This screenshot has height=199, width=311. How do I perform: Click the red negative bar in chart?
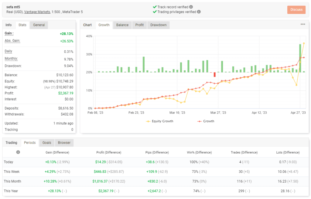215,75
